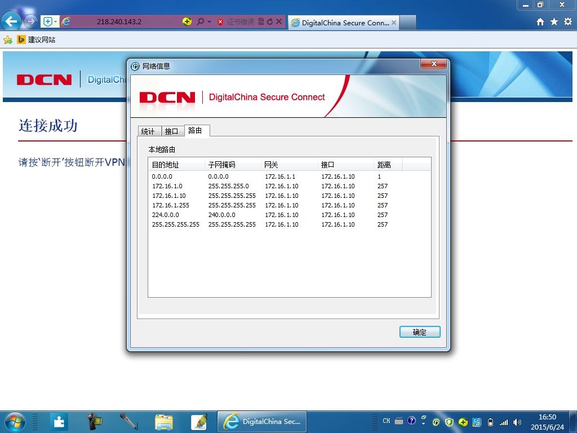Click the 证书错误 certificate error text
The width and height of the screenshot is (577, 433).
coord(240,22)
